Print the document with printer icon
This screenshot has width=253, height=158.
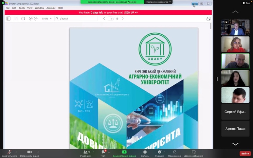[x=23, y=19]
